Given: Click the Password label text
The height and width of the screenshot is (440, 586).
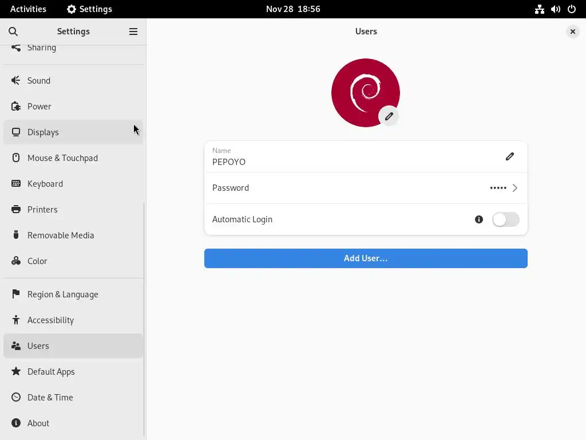Looking at the screenshot, I should [x=230, y=188].
